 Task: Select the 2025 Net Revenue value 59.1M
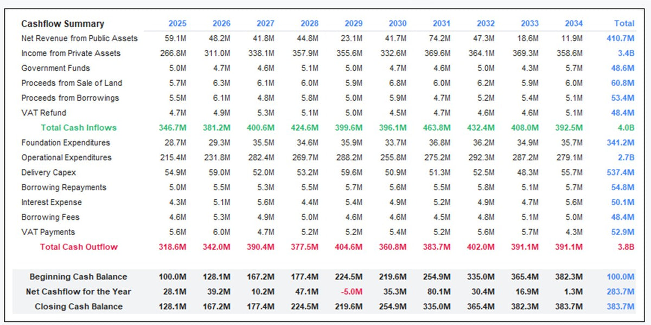176,38
